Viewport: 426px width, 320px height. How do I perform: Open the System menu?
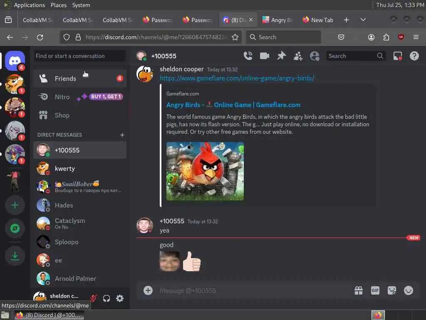81,5
